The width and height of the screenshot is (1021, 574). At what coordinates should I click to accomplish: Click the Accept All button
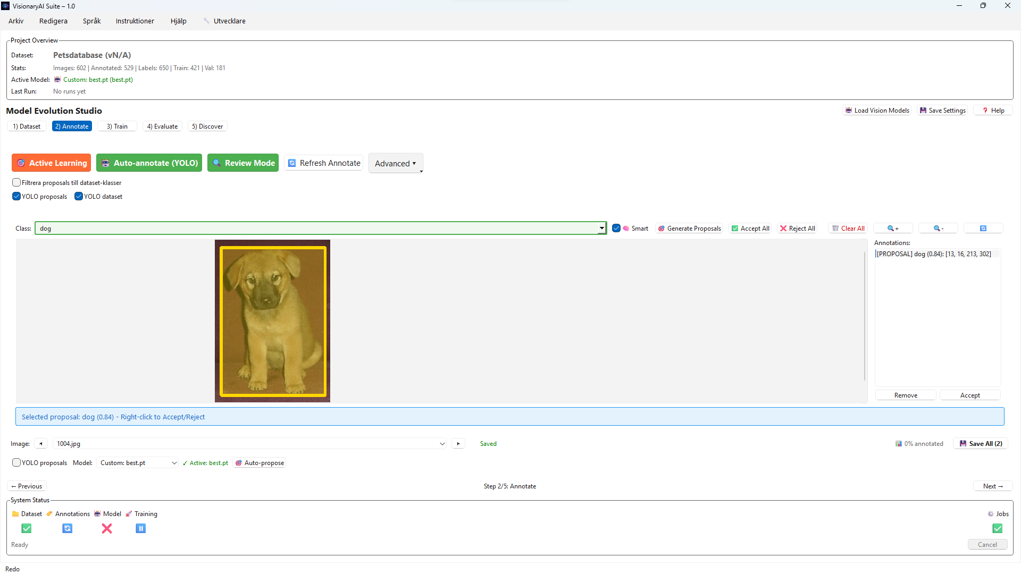pos(750,229)
